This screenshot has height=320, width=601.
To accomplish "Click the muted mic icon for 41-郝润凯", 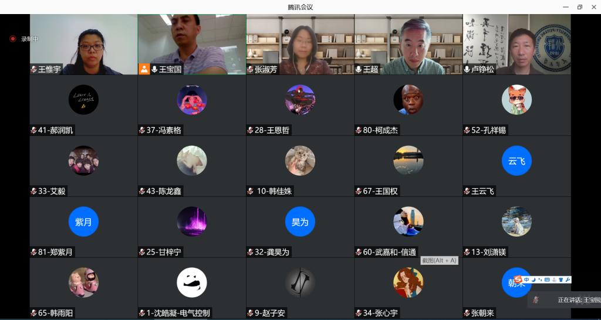I will coord(34,130).
